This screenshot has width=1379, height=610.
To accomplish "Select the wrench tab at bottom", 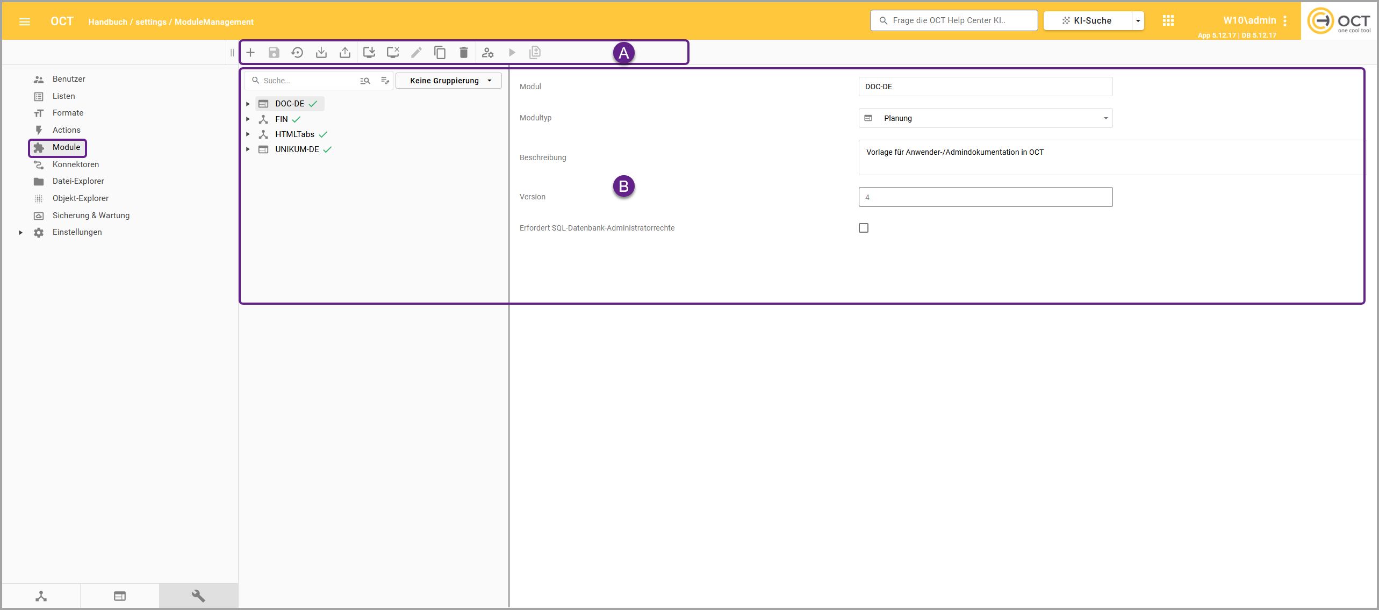I will [198, 595].
